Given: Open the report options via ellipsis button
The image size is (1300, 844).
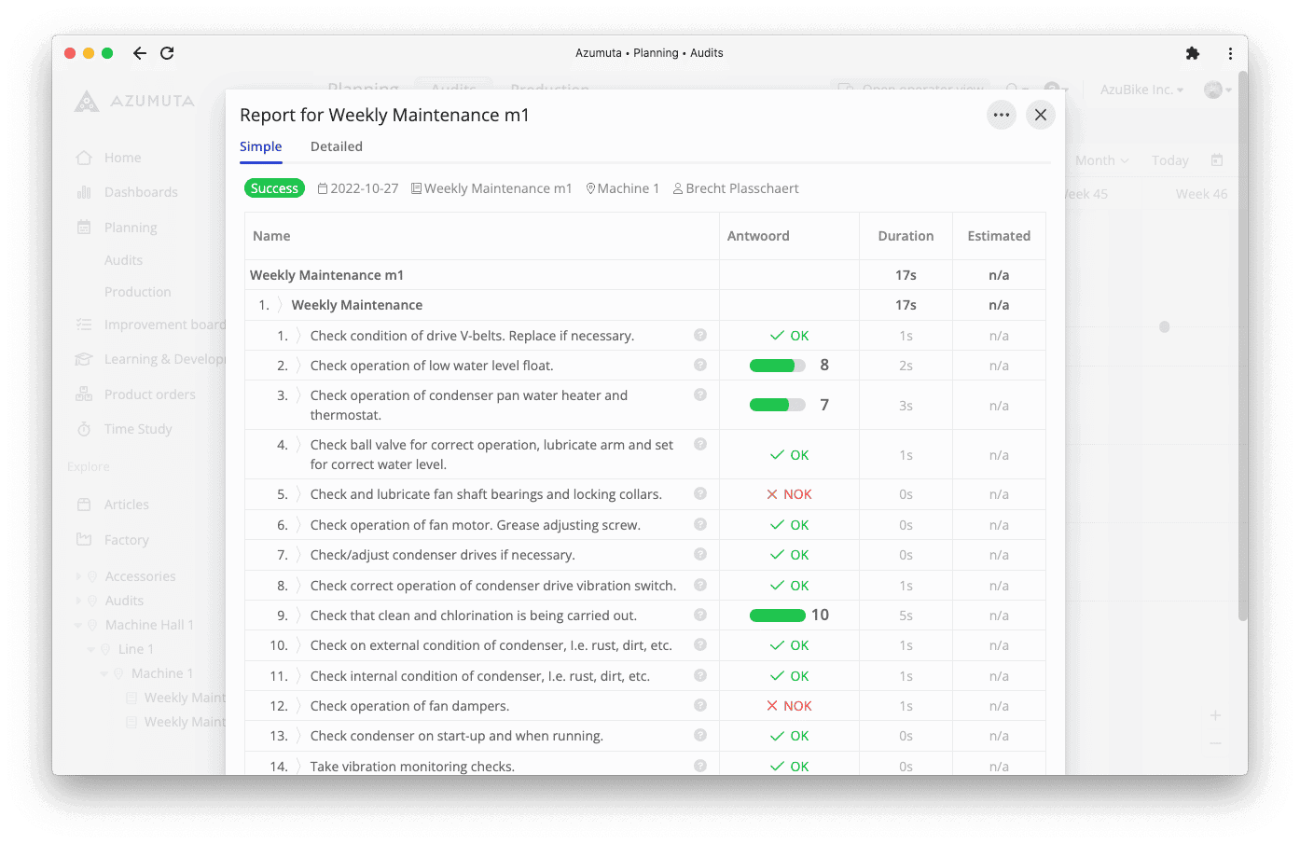Looking at the screenshot, I should coord(1002,115).
